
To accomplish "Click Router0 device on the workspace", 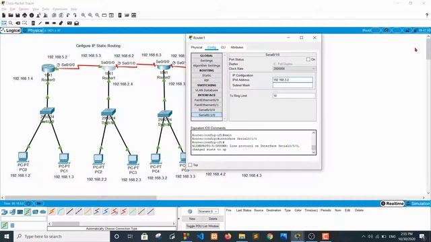I will tap(48, 69).
